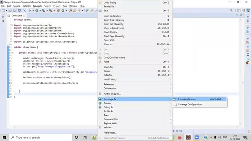Choose Undo Typing in context menu

tap(135, 3)
